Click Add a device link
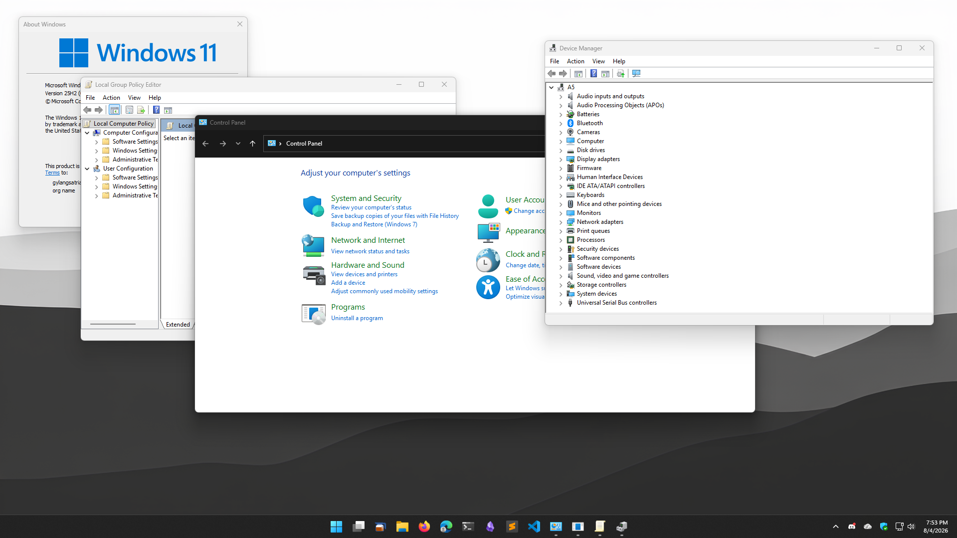This screenshot has width=957, height=538. click(x=348, y=283)
